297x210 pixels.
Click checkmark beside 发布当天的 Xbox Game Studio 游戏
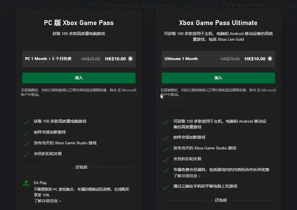pyautogui.click(x=26, y=143)
